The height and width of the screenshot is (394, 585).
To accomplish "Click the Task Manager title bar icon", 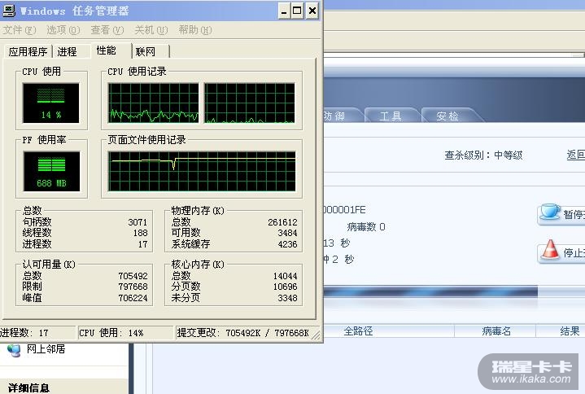I will click(x=9, y=10).
